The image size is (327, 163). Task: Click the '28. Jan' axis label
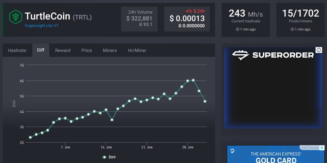pos(188,147)
